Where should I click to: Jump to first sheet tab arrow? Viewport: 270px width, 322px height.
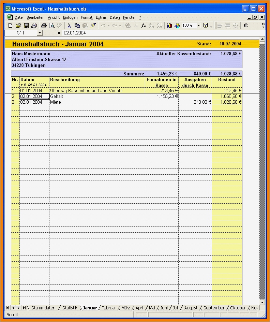point(7,308)
